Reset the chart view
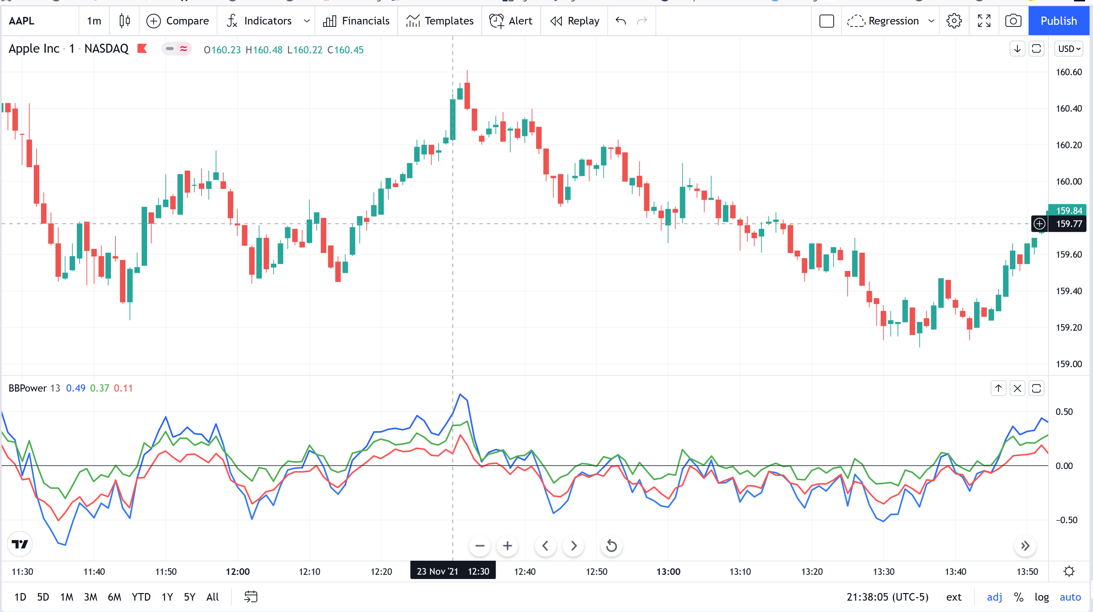1093x612 pixels. pos(611,546)
